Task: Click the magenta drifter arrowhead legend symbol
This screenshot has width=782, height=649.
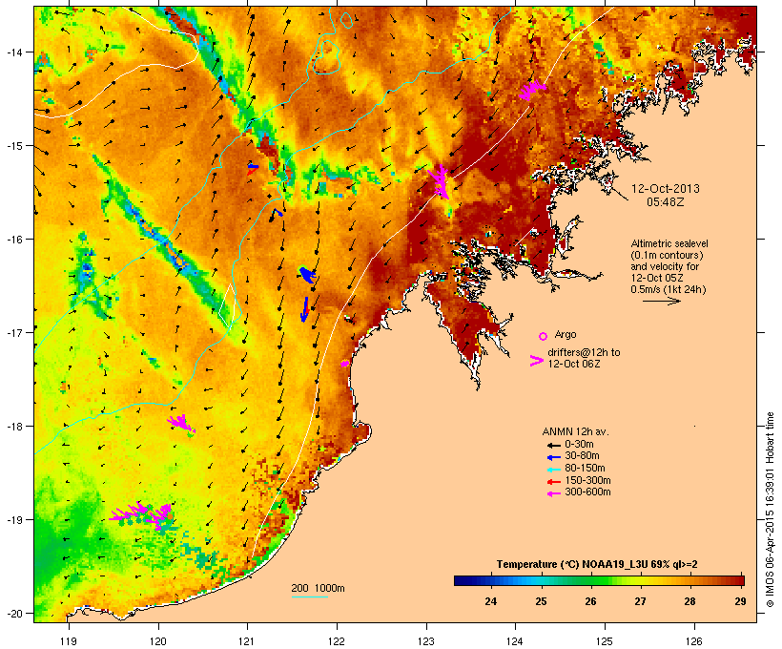Action: click(536, 361)
